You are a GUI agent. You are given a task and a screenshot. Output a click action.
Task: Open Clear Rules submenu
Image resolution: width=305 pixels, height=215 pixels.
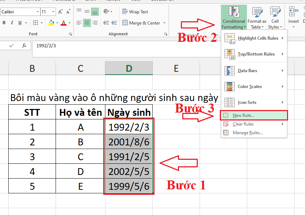254,124
